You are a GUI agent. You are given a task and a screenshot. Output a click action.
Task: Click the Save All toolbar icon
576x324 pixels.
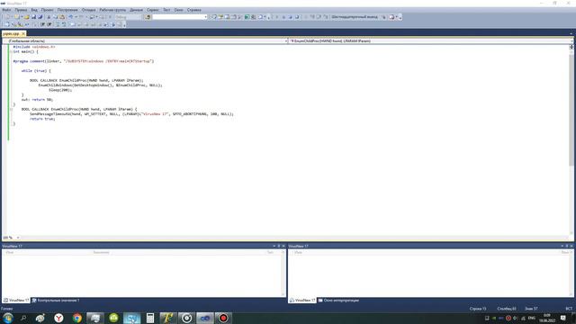pyautogui.click(x=40, y=17)
